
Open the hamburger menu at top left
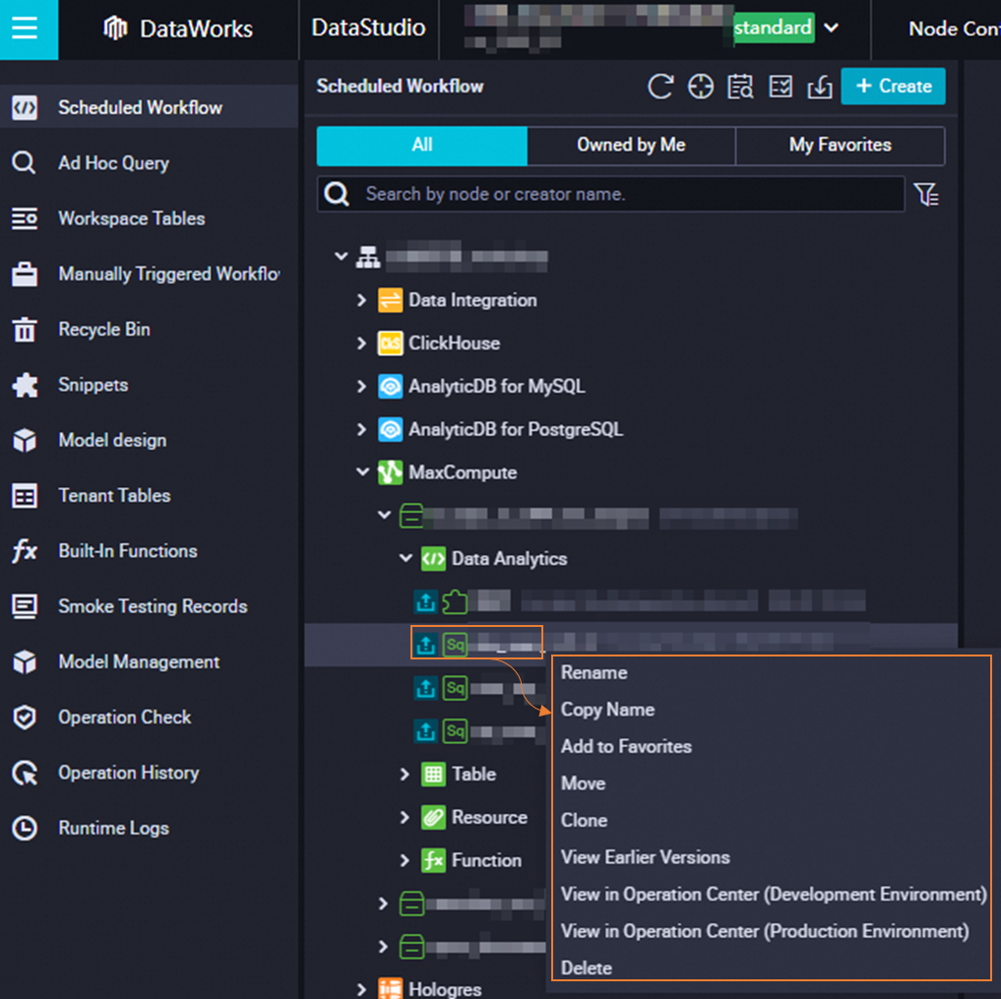tap(25, 29)
